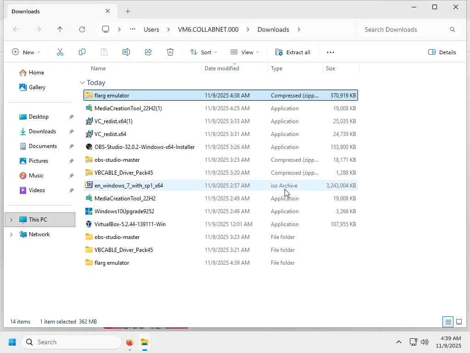Click File Explorer taskbar icon
The height and width of the screenshot is (353, 470).
coord(145,342)
